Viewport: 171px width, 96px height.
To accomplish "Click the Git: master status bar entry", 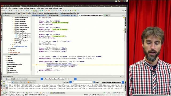I will 101,95.
